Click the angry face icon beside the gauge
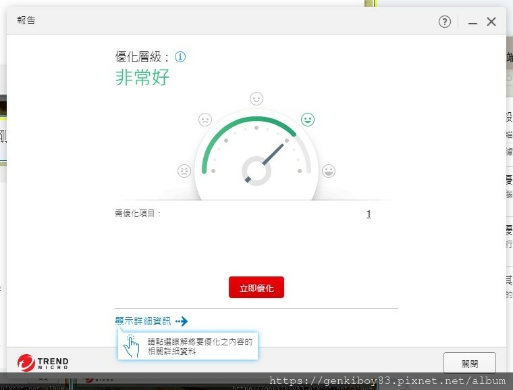The image size is (513, 390). click(184, 171)
